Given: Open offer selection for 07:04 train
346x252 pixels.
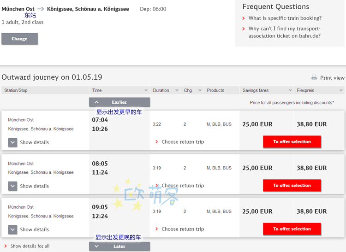Looking at the screenshot, I should pos(292,142).
